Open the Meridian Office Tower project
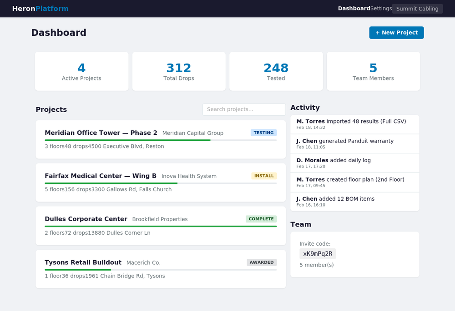Image resolution: width=455 pixels, height=311 pixels. (101, 133)
